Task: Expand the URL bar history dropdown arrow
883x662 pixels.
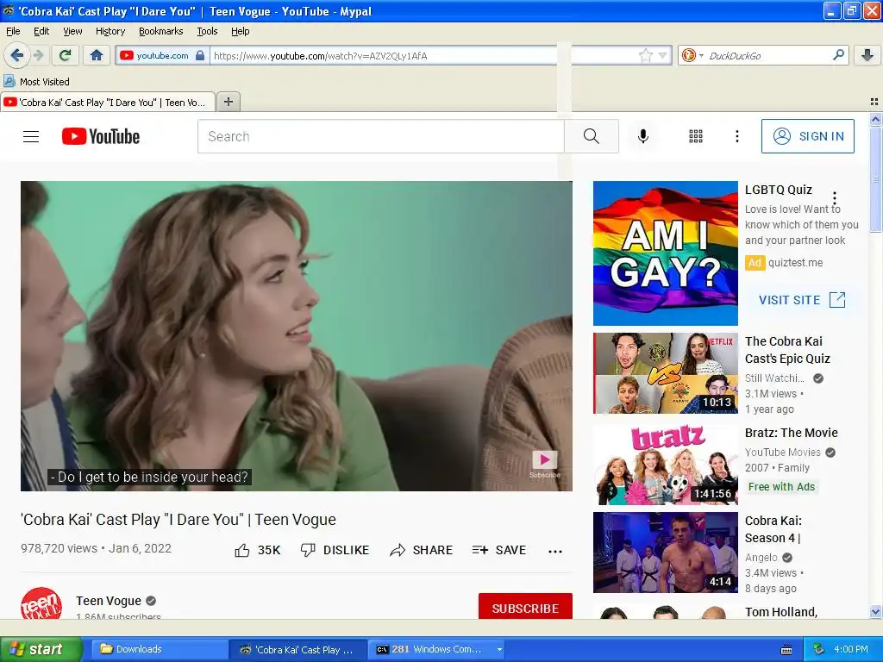Action: (663, 55)
